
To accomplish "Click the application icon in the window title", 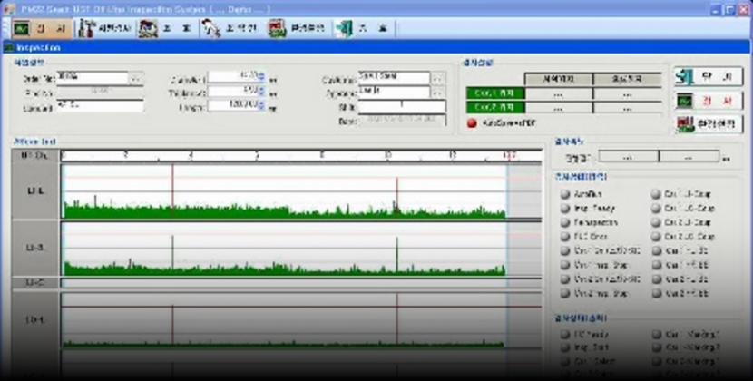I will (9, 9).
